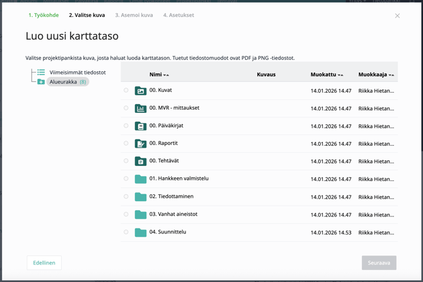This screenshot has height=282, width=423.
Task: Click the 00. Päiväkirjat folder icon
Action: point(140,126)
